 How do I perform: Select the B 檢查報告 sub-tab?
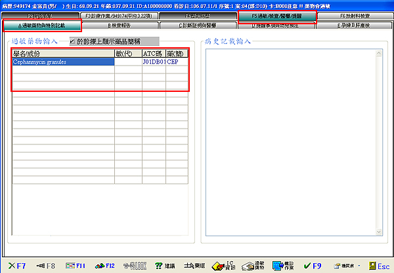click(121, 26)
